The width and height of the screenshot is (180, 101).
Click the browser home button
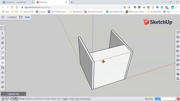[17, 7]
